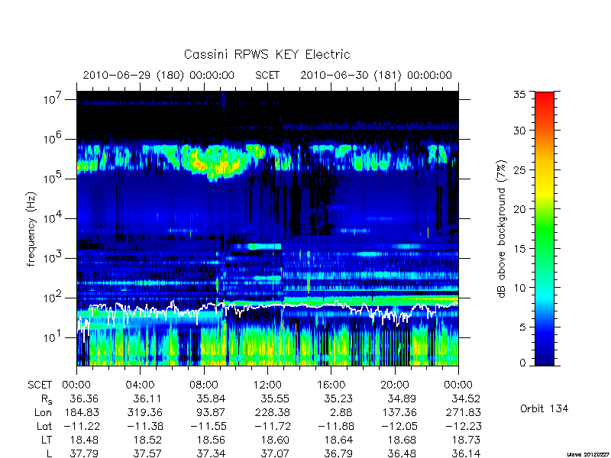
Task: Click the LT value '18.60'
Action: click(x=275, y=440)
